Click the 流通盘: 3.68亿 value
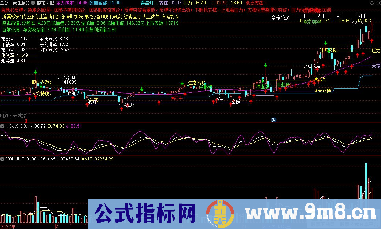This screenshot has width=381, height=229. point(66,23)
